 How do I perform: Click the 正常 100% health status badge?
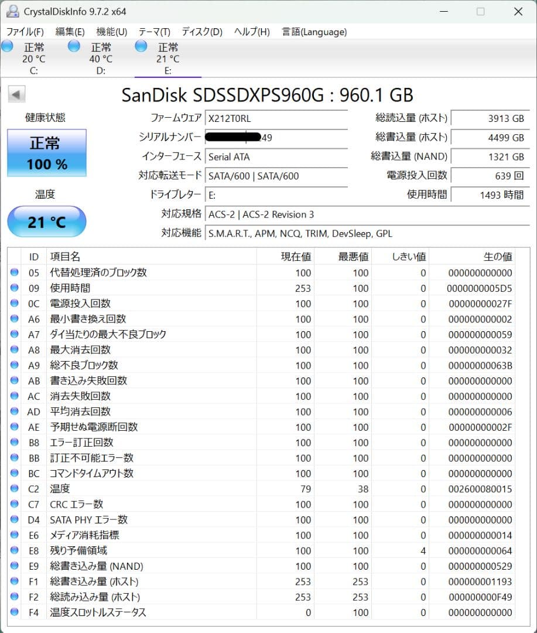pos(46,152)
